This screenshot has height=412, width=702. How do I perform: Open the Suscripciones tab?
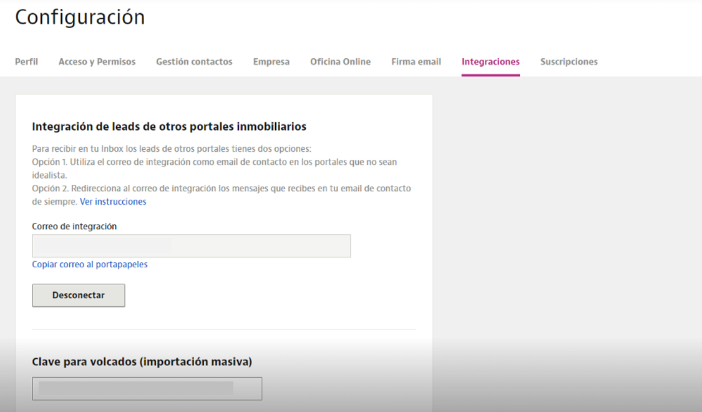click(568, 62)
